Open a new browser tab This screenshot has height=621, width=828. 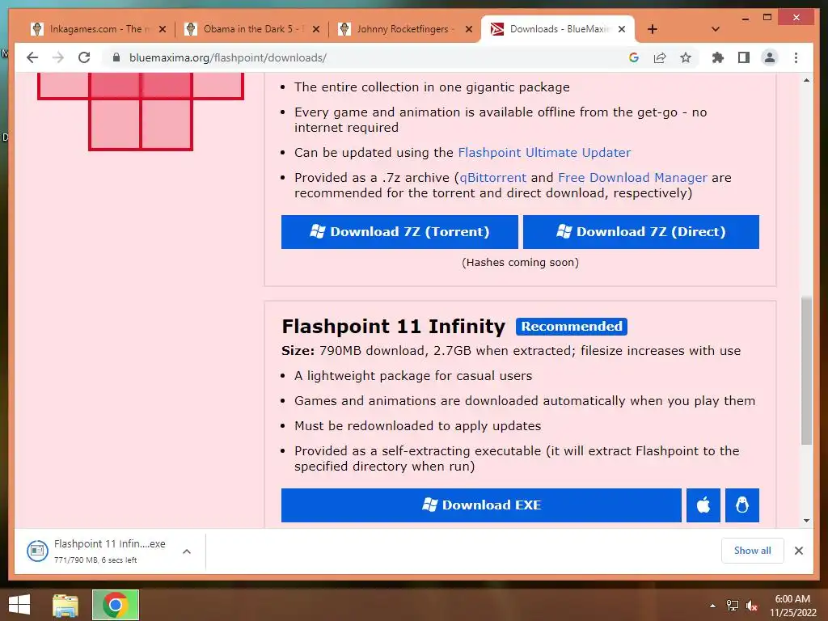pyautogui.click(x=653, y=29)
